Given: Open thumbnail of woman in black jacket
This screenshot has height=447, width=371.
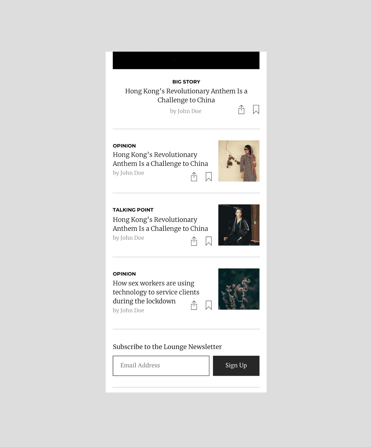Looking at the screenshot, I should click(x=239, y=225).
